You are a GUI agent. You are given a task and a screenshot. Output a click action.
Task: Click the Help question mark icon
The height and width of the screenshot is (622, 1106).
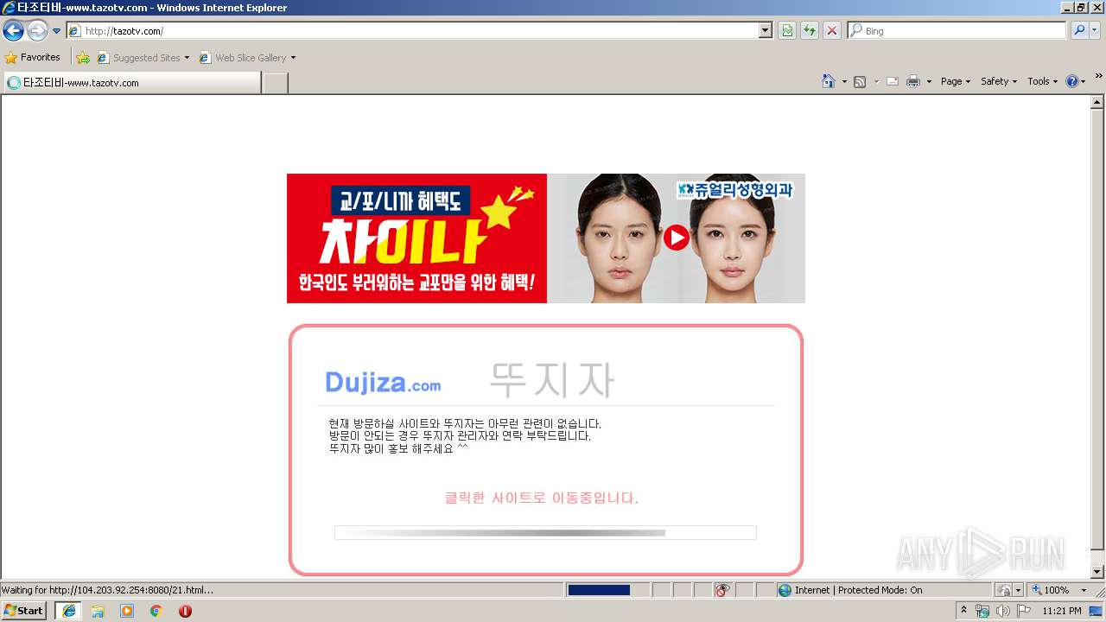pos(1072,81)
